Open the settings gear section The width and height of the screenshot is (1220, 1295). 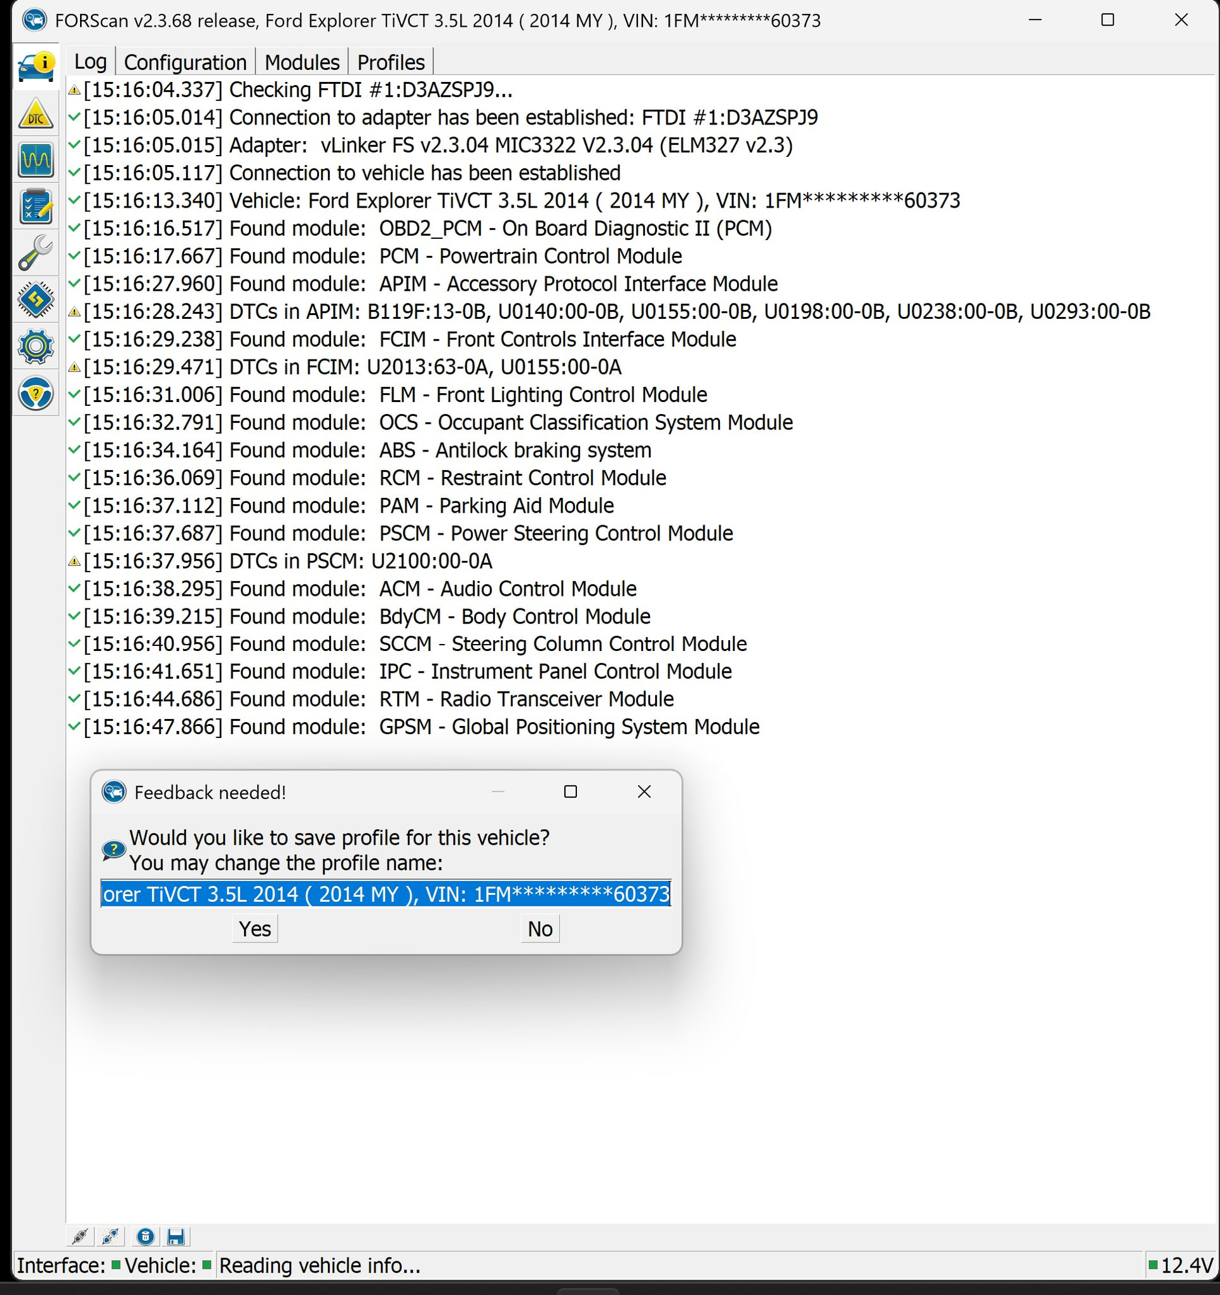(36, 347)
